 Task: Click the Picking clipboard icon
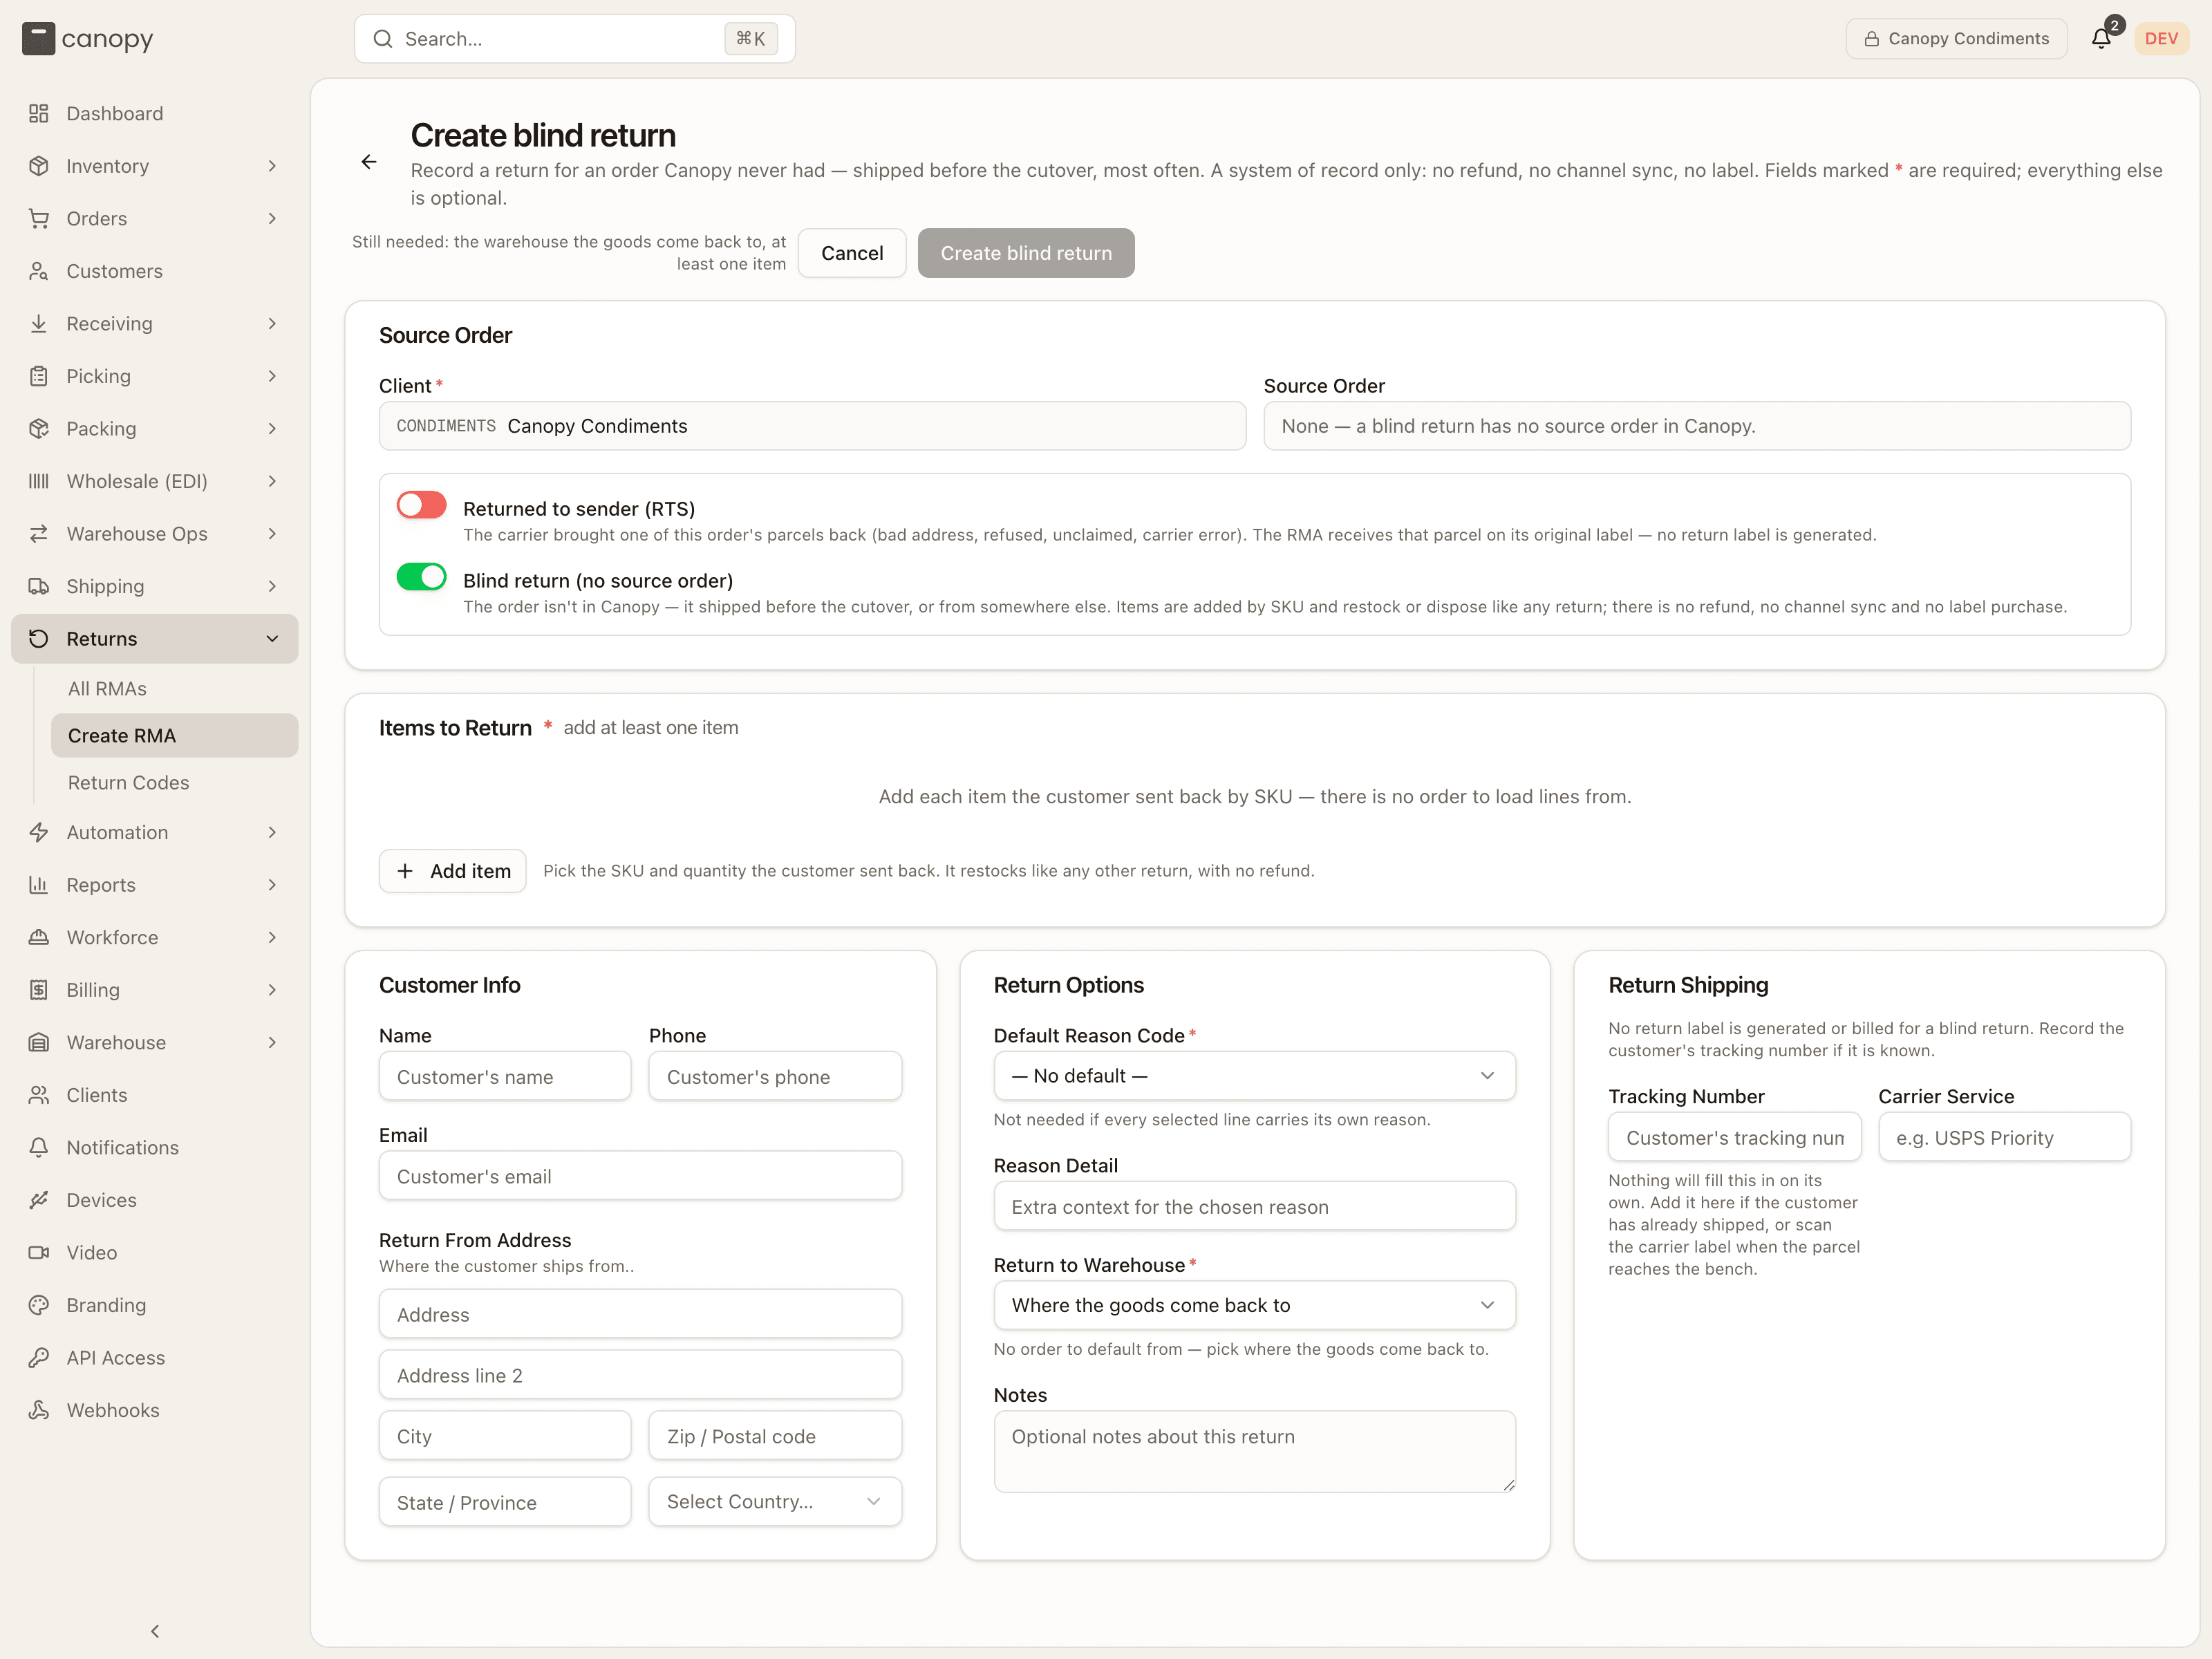click(x=39, y=376)
